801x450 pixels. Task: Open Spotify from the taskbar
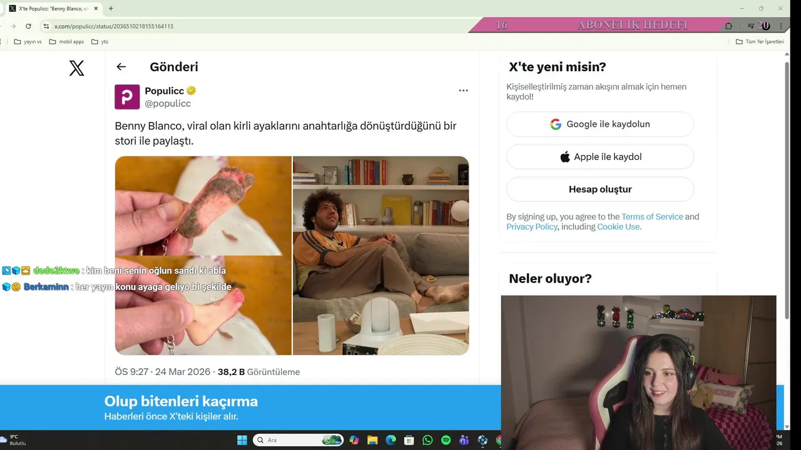pos(446,440)
